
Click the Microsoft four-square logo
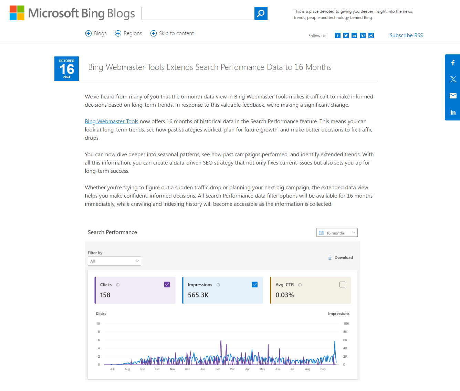[17, 13]
